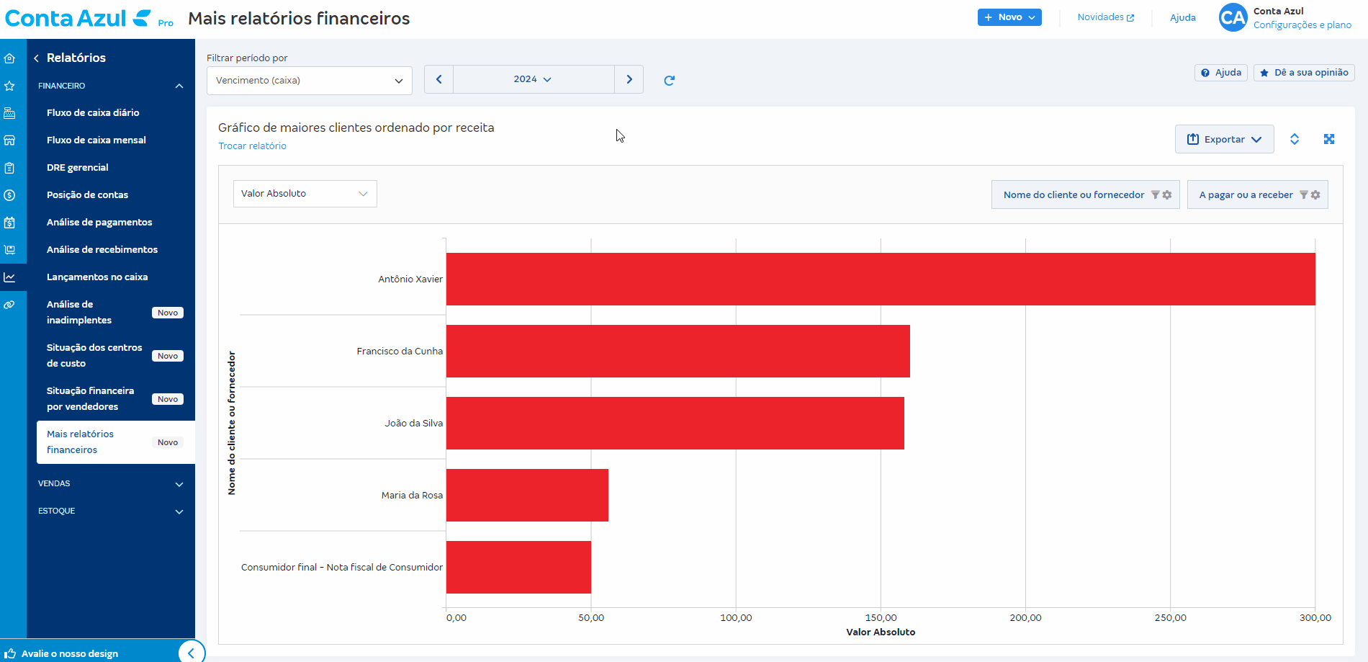Refresh the report with the reload icon
The image size is (1368, 662).
click(669, 81)
